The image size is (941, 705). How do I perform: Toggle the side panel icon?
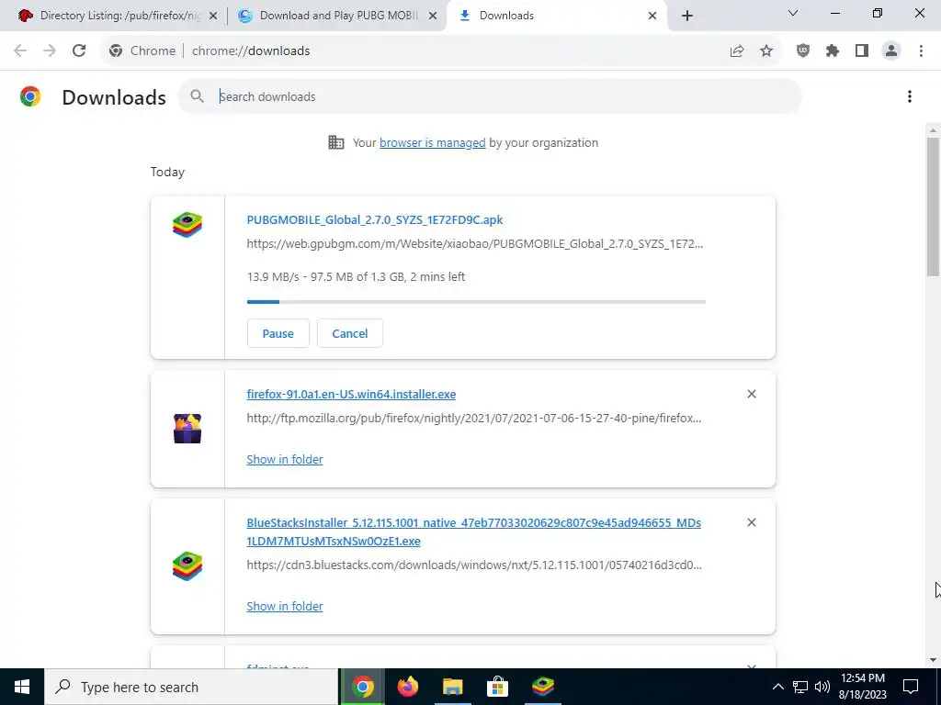coord(862,51)
